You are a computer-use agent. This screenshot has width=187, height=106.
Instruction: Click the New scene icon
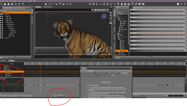coord(1,4)
